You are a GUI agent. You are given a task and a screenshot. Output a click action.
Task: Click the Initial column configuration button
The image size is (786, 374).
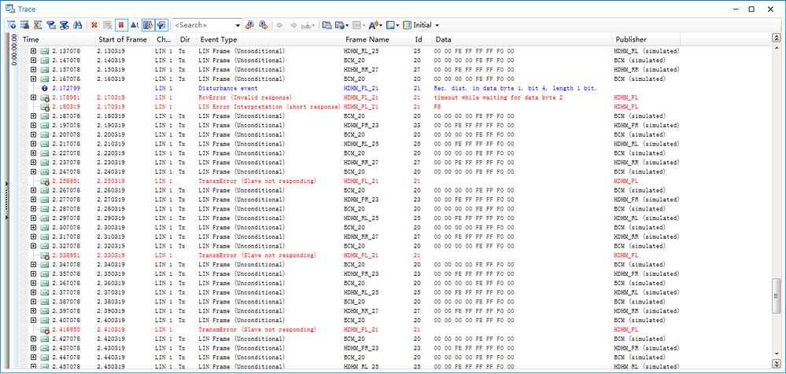pyautogui.click(x=418, y=24)
